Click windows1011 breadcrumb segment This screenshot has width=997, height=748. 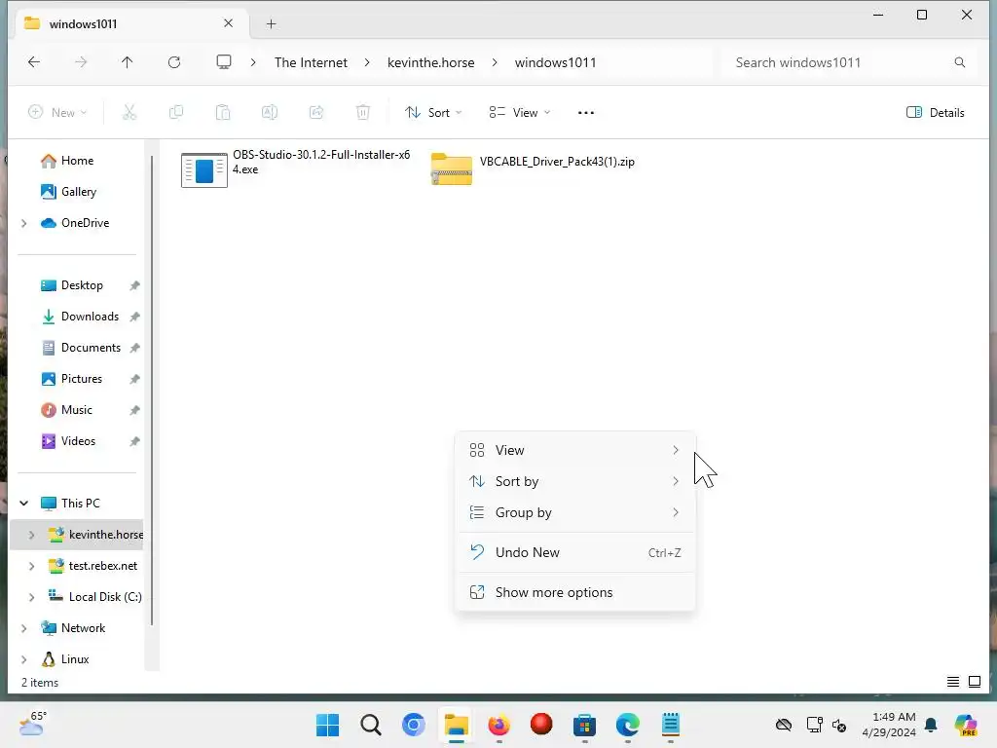pyautogui.click(x=556, y=62)
